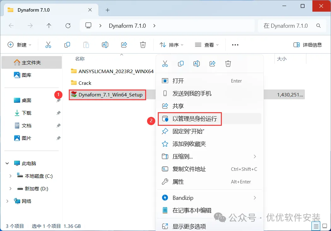The width and height of the screenshot is (331, 231).
Task: Select the Crack folder
Action: (81, 83)
